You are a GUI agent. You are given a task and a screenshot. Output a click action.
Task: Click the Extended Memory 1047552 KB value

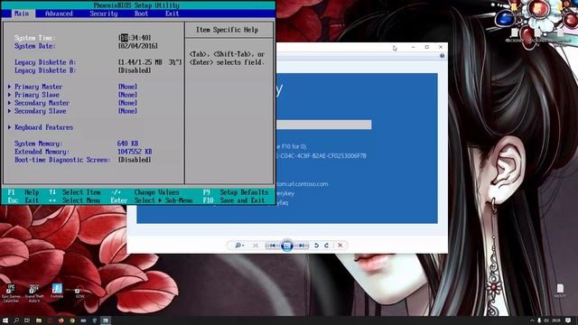(135, 152)
